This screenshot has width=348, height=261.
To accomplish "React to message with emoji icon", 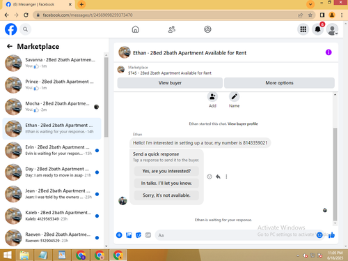I will coord(209,177).
